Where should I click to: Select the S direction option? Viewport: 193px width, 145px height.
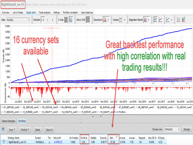click(x=52, y=20)
